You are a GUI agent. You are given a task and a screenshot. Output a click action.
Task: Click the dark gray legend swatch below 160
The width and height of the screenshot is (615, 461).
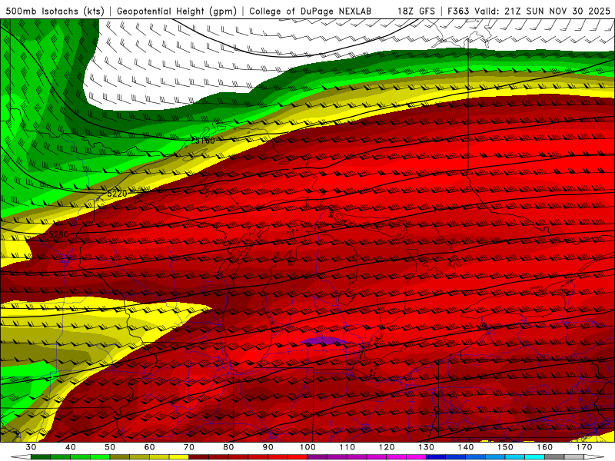click(554, 457)
